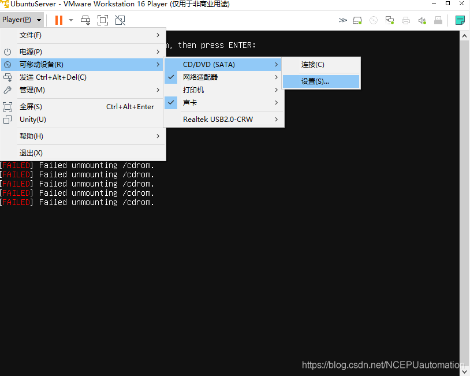Open the 打印机 printer submenu

(x=223, y=90)
